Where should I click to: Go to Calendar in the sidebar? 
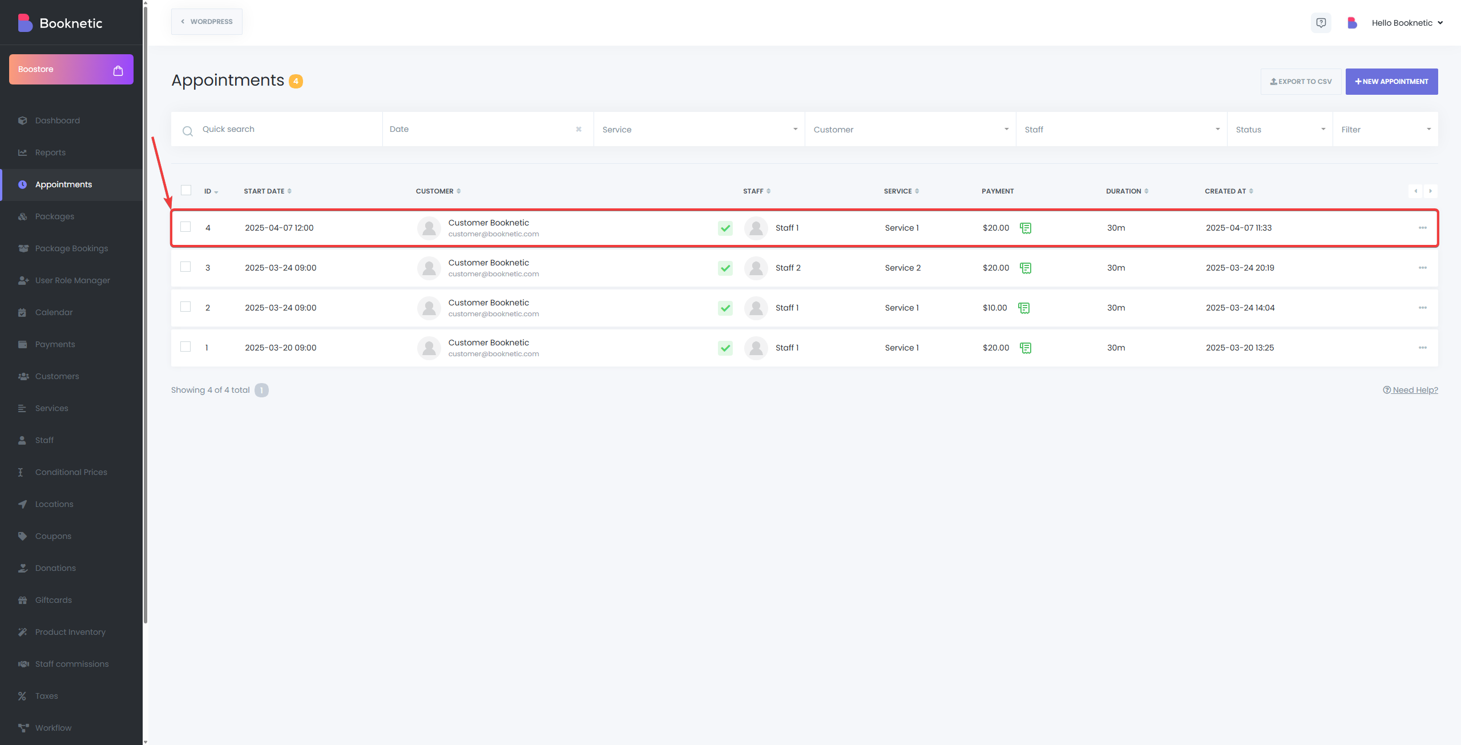[x=71, y=312]
